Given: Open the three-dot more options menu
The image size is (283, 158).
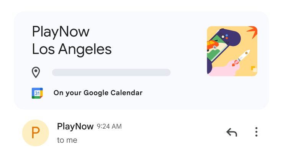Looking at the screenshot, I should (x=256, y=132).
